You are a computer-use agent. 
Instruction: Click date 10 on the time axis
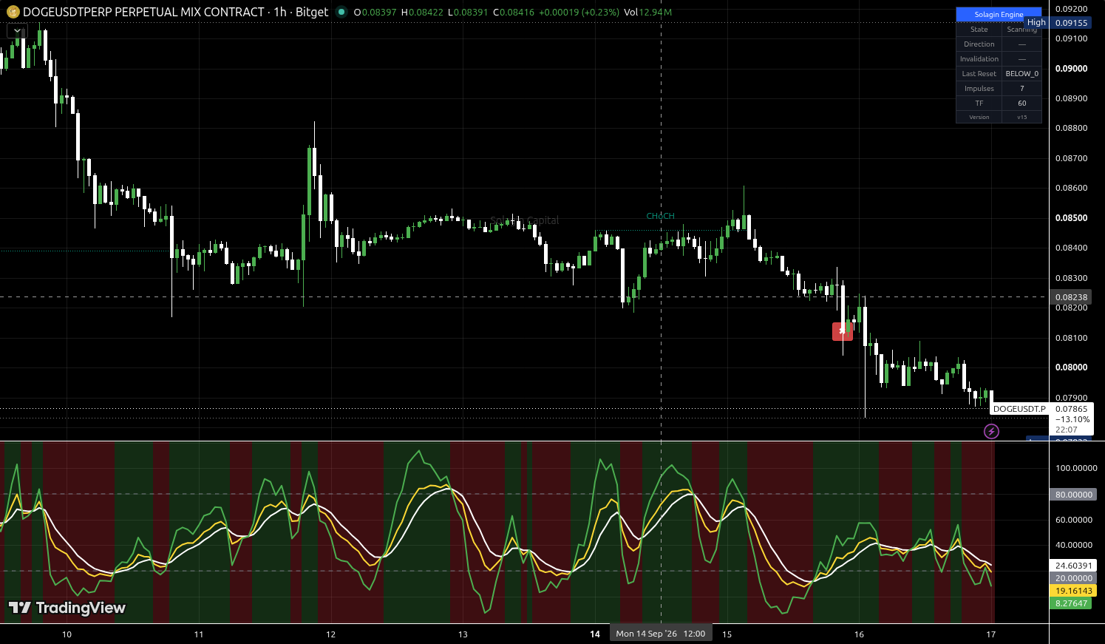point(67,634)
